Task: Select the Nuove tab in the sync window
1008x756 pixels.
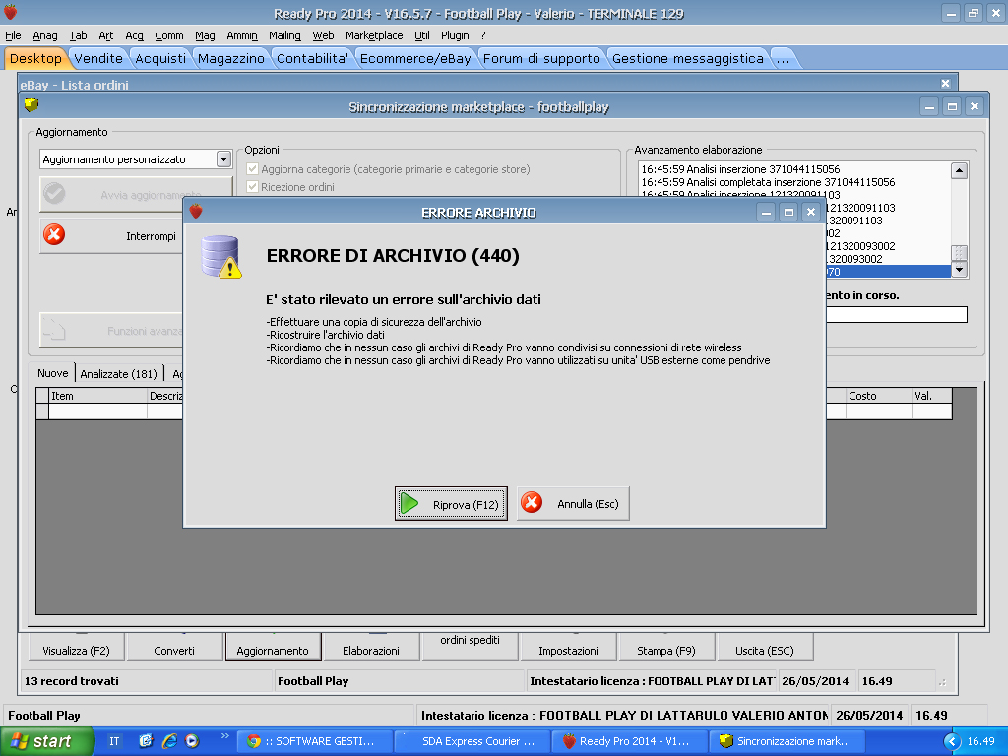Action: pyautogui.click(x=53, y=373)
